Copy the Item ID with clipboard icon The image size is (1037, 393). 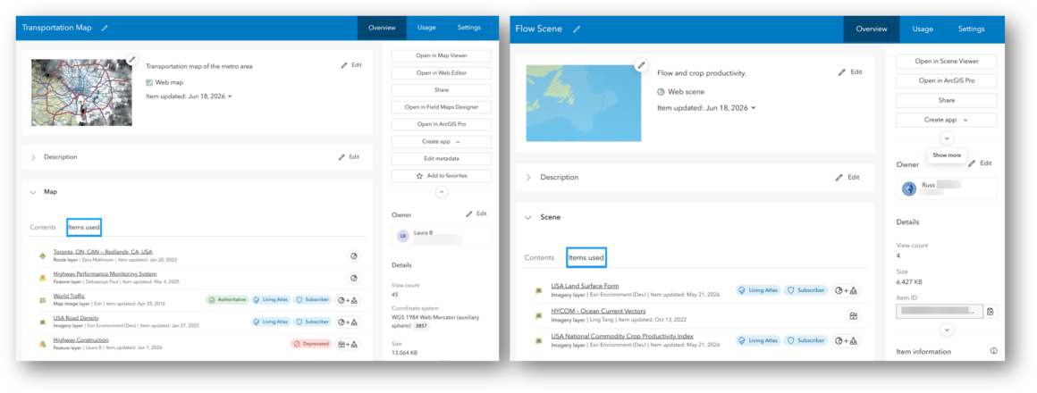[x=990, y=311]
